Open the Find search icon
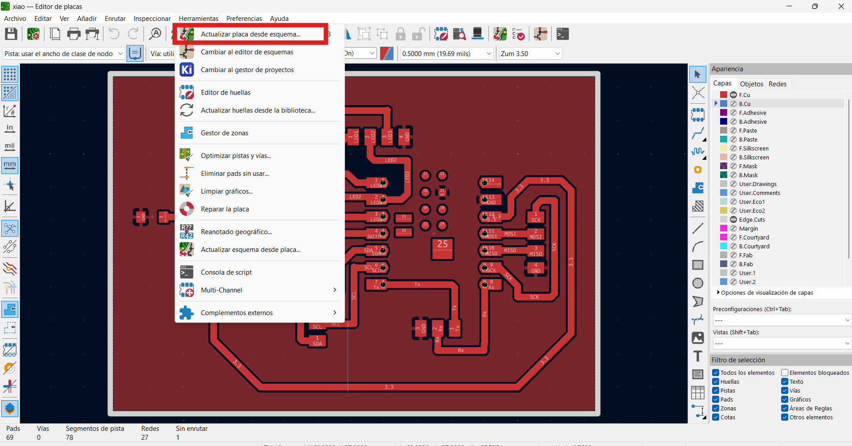Screen dimensions: 852x446 156,34
